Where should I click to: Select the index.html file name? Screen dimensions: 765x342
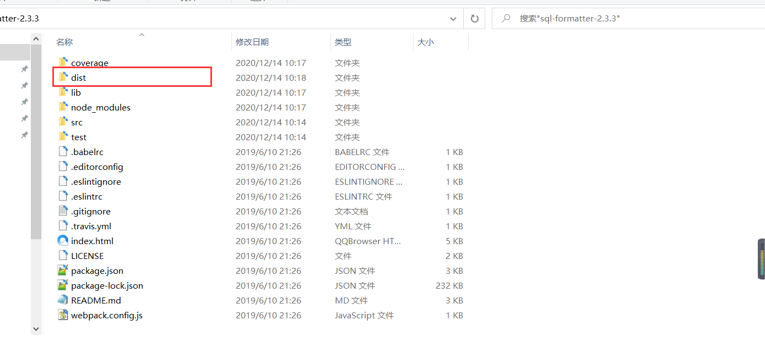(92, 241)
